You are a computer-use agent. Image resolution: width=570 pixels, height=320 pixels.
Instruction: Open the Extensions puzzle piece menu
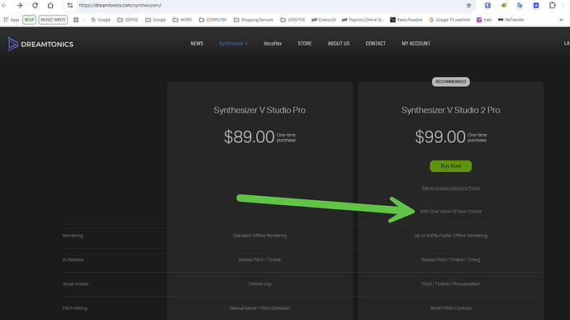(x=553, y=6)
